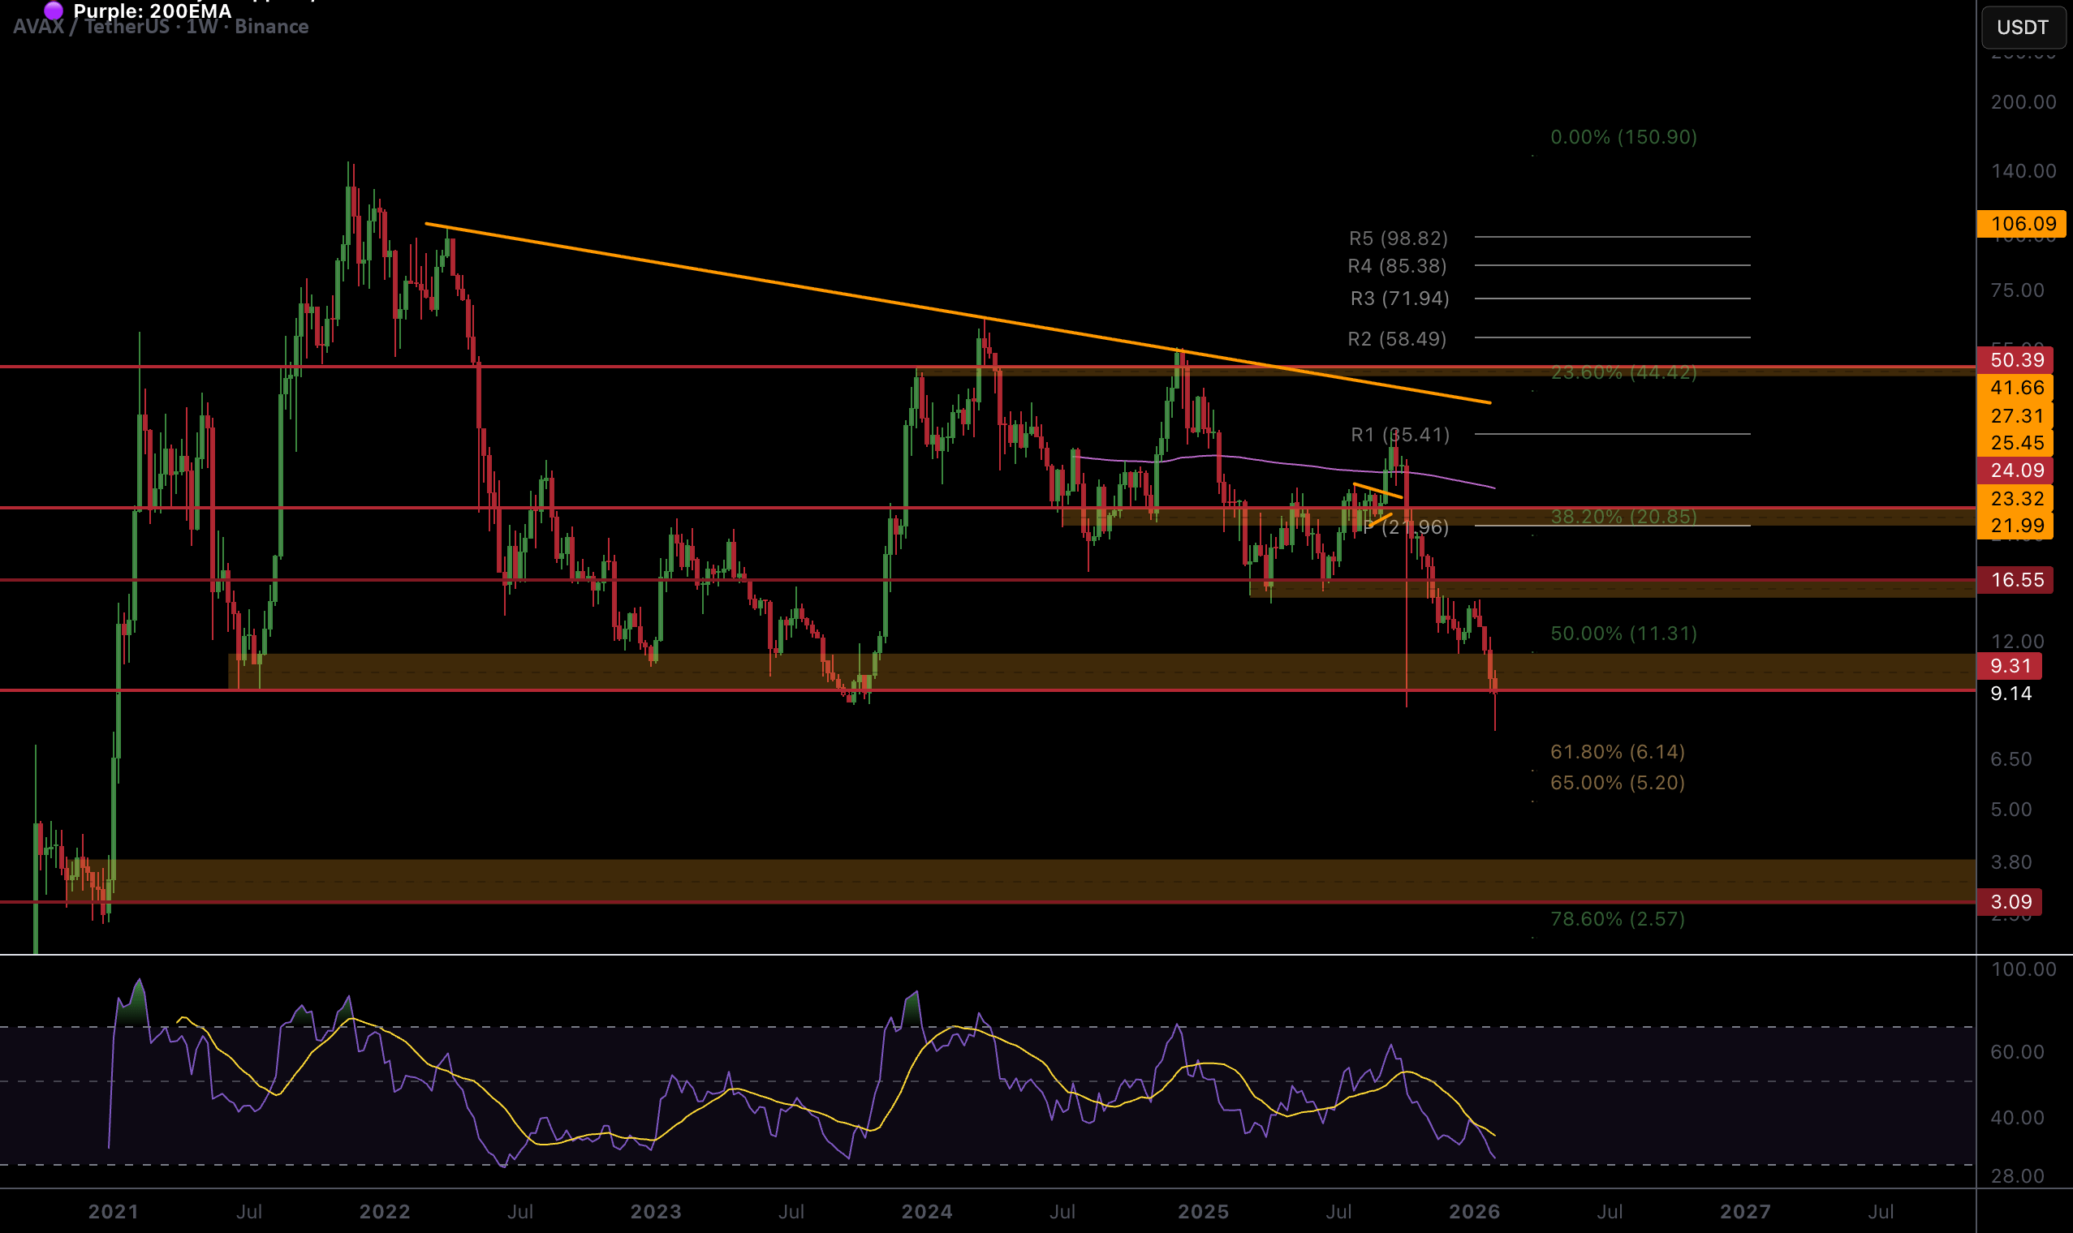The height and width of the screenshot is (1233, 2073).
Task: Open the USDT currency selector
Action: click(2023, 28)
